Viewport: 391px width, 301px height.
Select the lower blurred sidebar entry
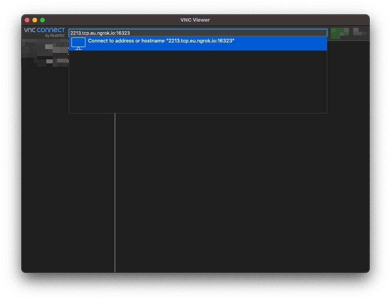pos(46,62)
